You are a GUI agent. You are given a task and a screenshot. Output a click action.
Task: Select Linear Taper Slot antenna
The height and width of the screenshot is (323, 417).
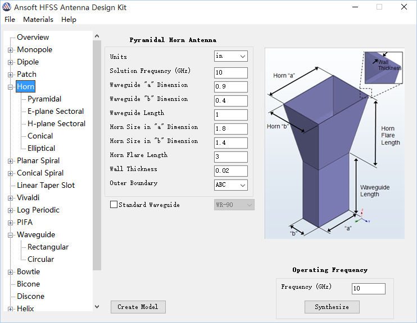click(46, 185)
